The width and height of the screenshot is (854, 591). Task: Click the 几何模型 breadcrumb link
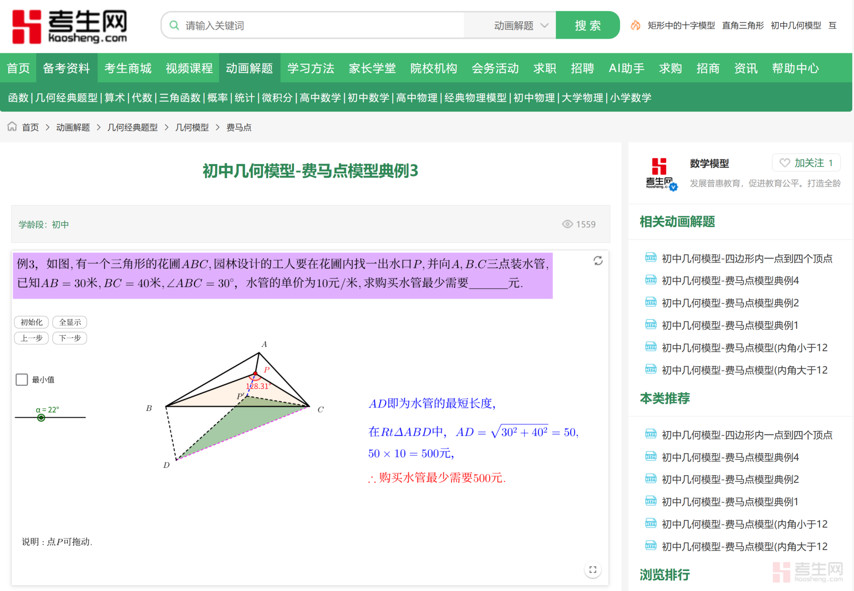[192, 128]
